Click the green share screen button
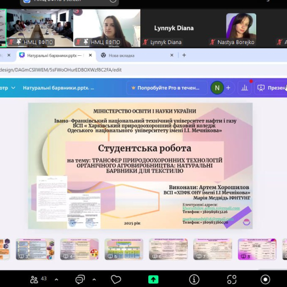The image size is (287, 287). 153,280
